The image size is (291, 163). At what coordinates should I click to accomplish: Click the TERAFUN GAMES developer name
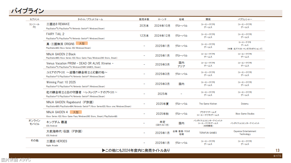tap(208, 133)
